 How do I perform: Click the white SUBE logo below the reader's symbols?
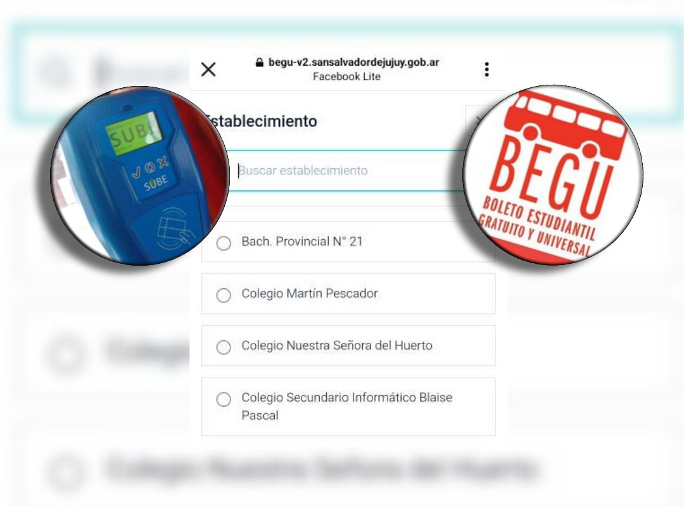tap(156, 183)
